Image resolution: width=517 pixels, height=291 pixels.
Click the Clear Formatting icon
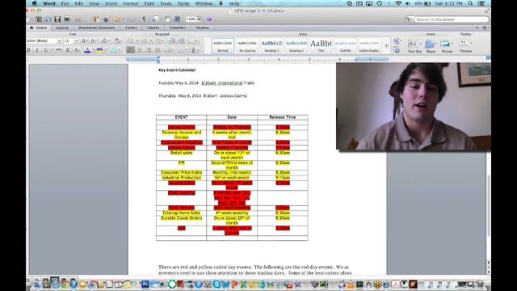click(x=117, y=40)
